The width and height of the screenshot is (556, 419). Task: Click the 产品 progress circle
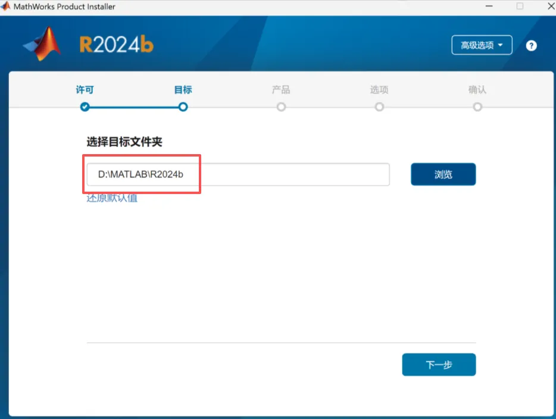(x=281, y=107)
